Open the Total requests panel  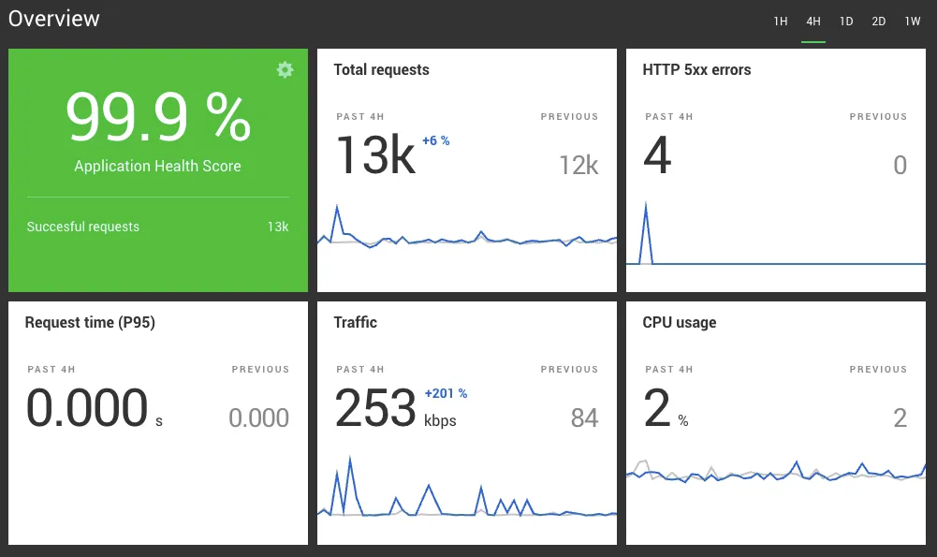point(381,69)
